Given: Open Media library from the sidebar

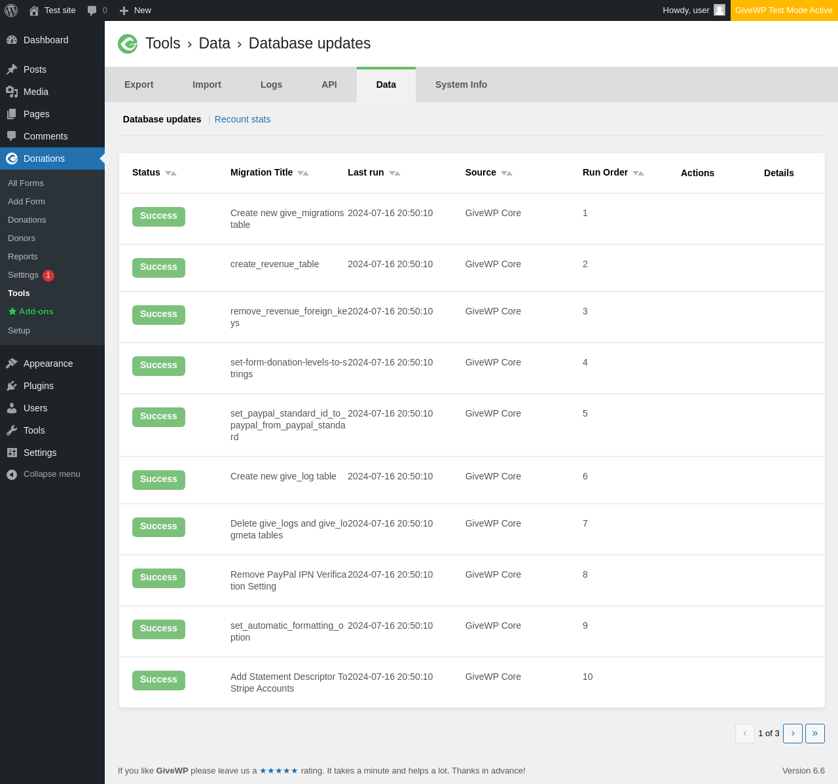Looking at the screenshot, I should (x=35, y=92).
